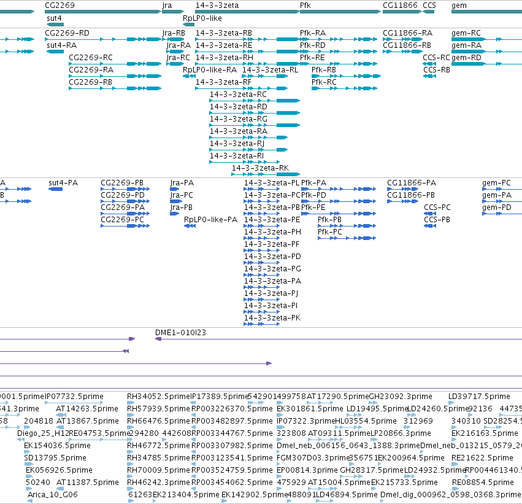Select the CG2269 gene bar
Image resolution: width=522 pixels, height=504 pixels.
tap(103, 12)
